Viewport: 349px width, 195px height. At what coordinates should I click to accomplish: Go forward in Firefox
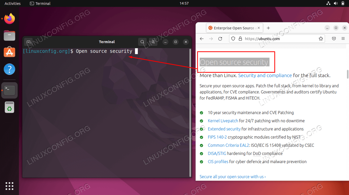[x=211, y=39]
